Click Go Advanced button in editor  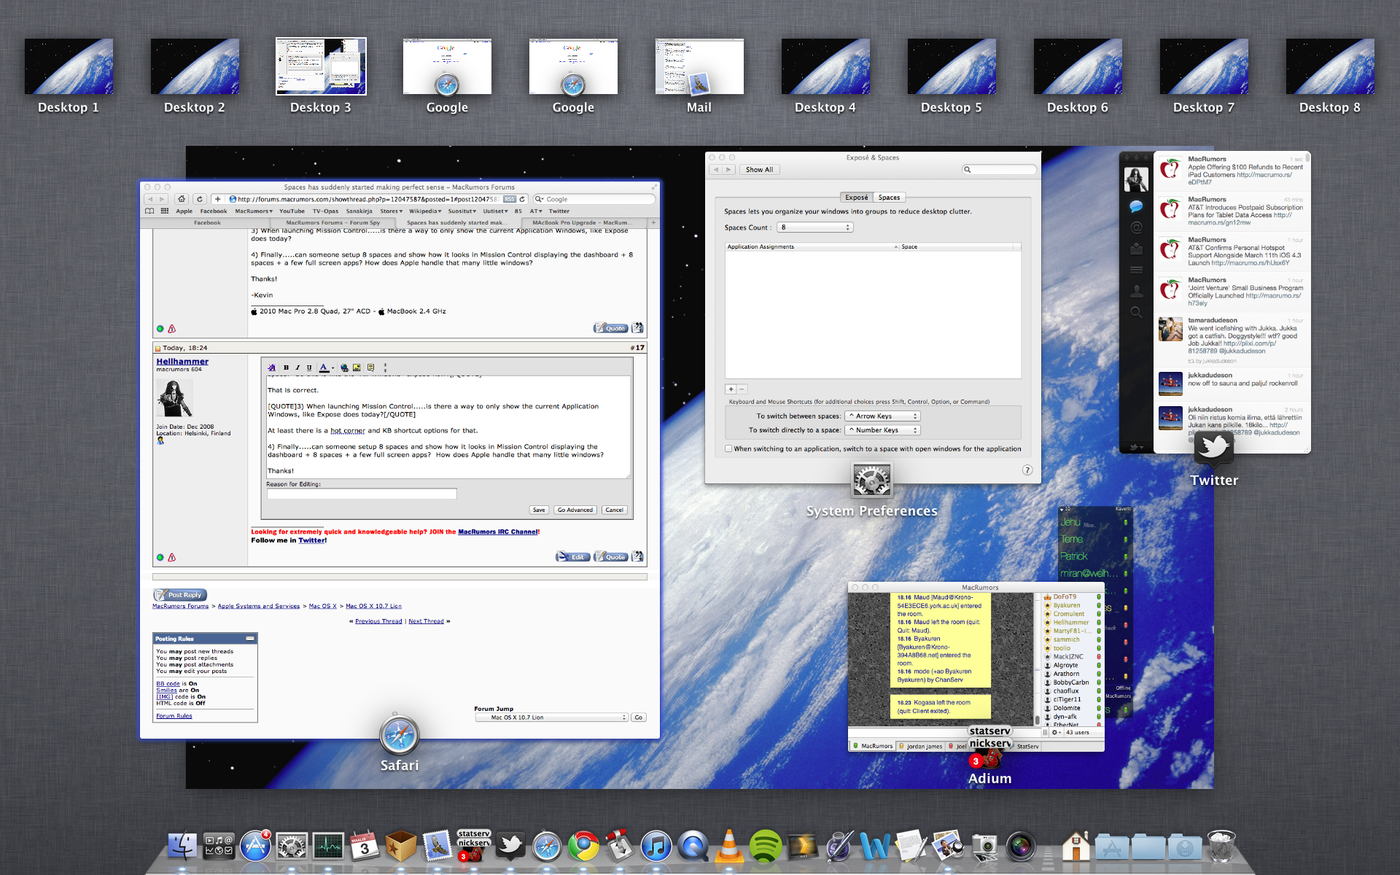tap(575, 510)
